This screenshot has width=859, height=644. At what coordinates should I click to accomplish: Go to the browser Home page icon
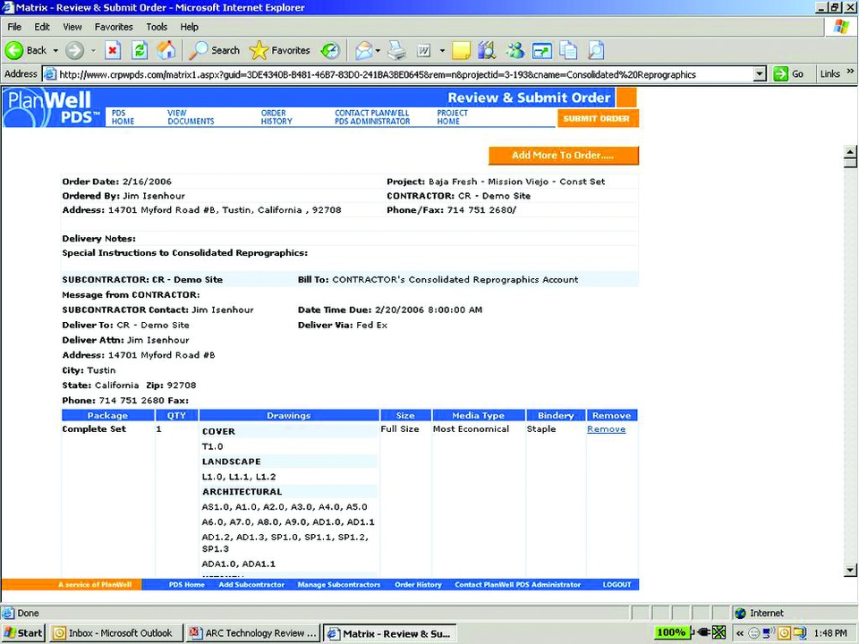click(166, 50)
